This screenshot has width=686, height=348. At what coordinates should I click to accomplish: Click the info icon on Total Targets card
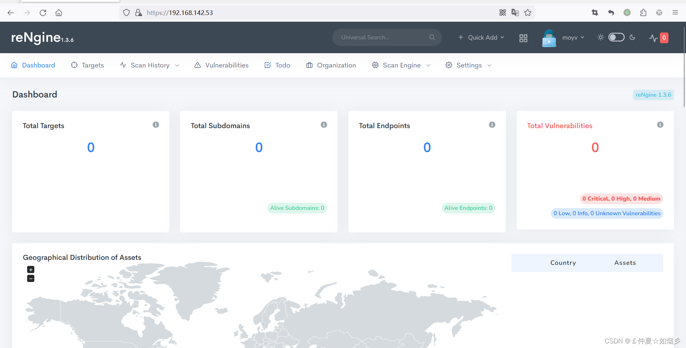pyautogui.click(x=156, y=125)
